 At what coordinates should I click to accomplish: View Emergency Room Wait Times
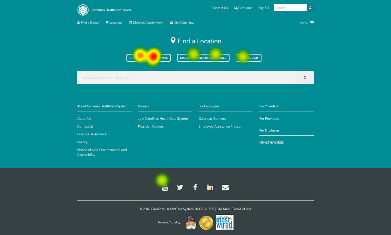pyautogui.click(x=203, y=58)
